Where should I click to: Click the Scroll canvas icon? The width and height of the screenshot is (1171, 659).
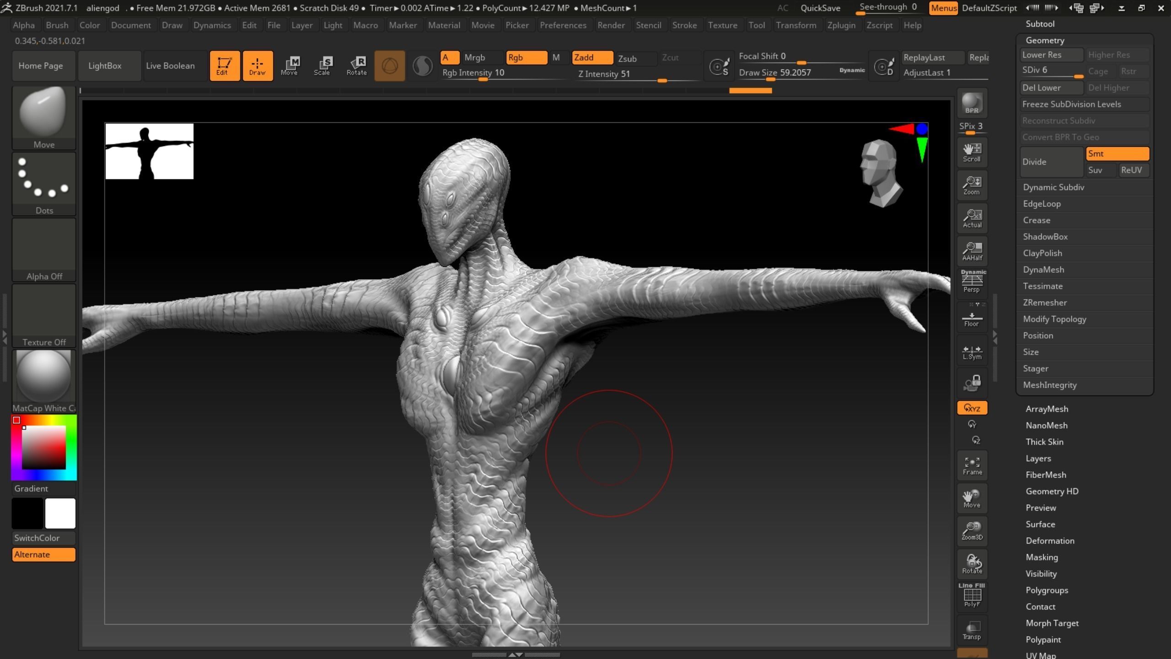[x=972, y=152]
